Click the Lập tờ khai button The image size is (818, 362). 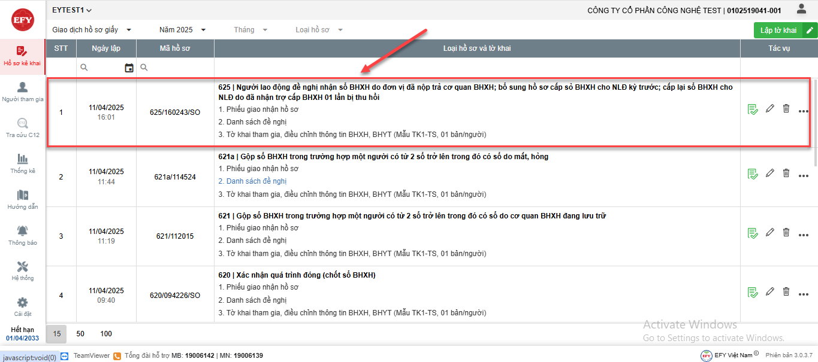(x=778, y=31)
